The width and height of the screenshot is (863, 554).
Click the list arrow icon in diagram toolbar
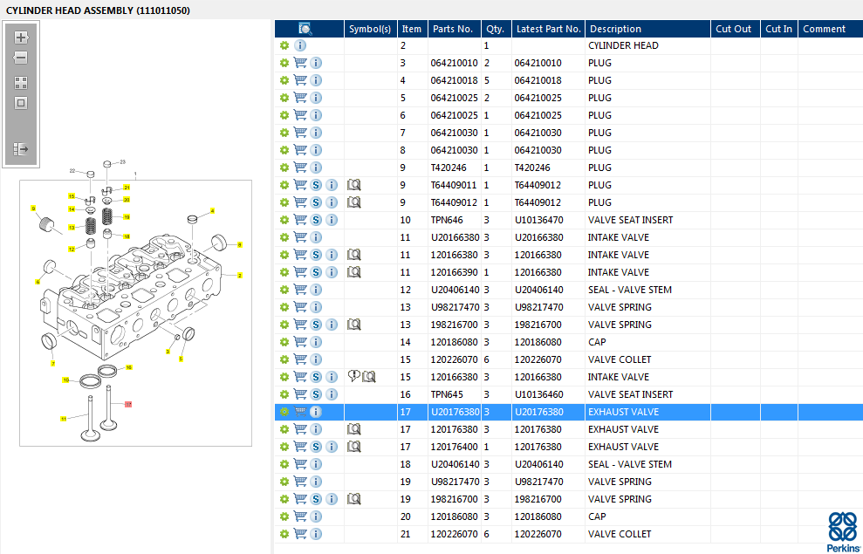pos(21,149)
